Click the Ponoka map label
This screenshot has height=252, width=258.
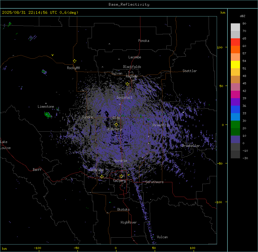click(144, 41)
